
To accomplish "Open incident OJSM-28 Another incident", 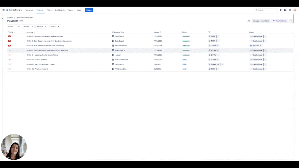I will point(37,69).
